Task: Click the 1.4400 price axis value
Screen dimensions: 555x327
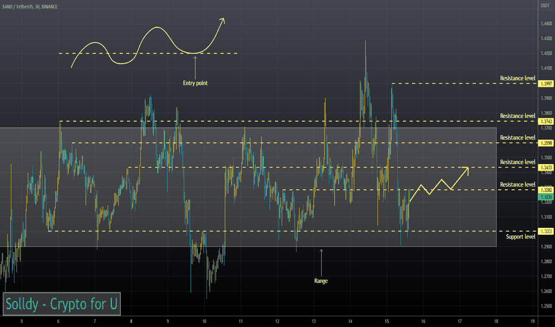Action: (x=547, y=24)
